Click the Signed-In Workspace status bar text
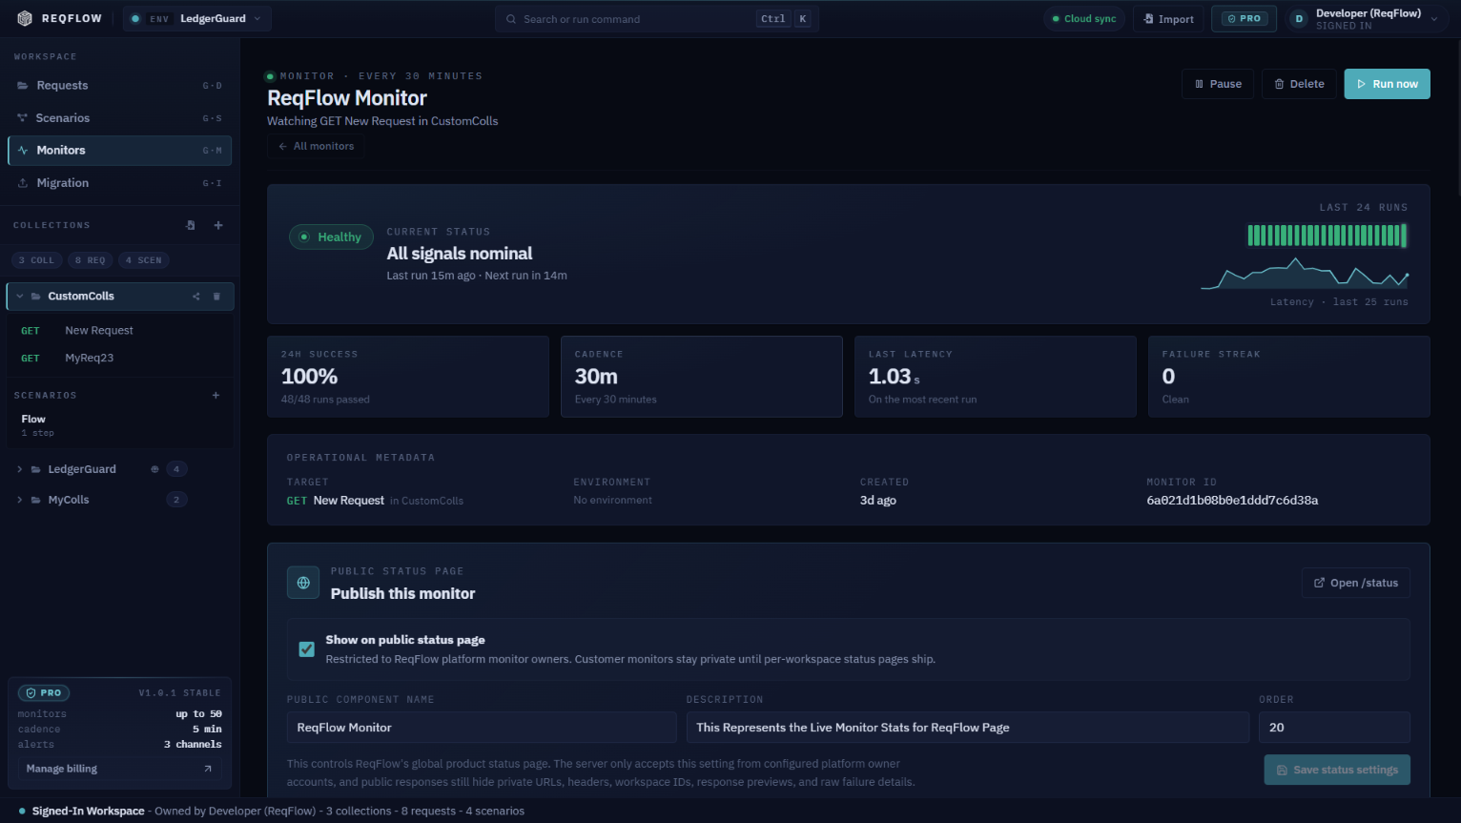This screenshot has height=823, width=1461. [89, 812]
